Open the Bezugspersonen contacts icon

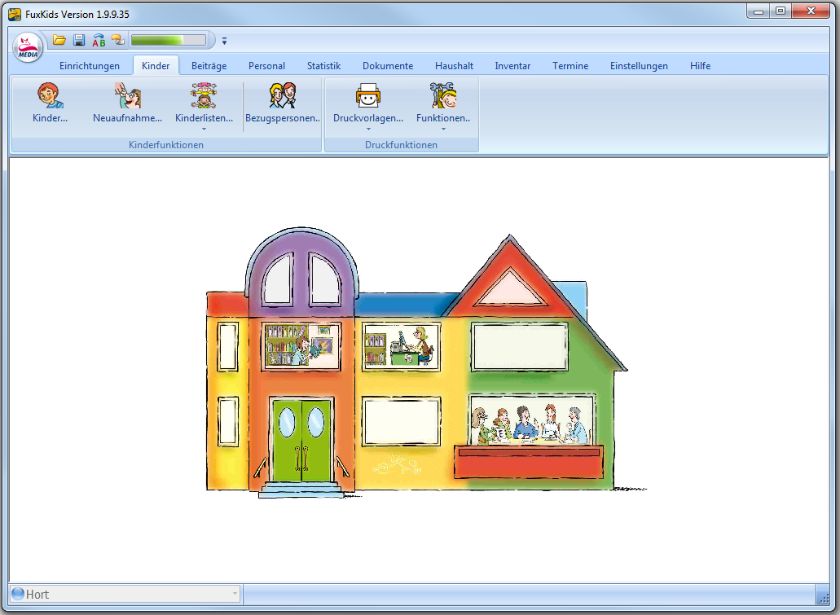point(283,95)
